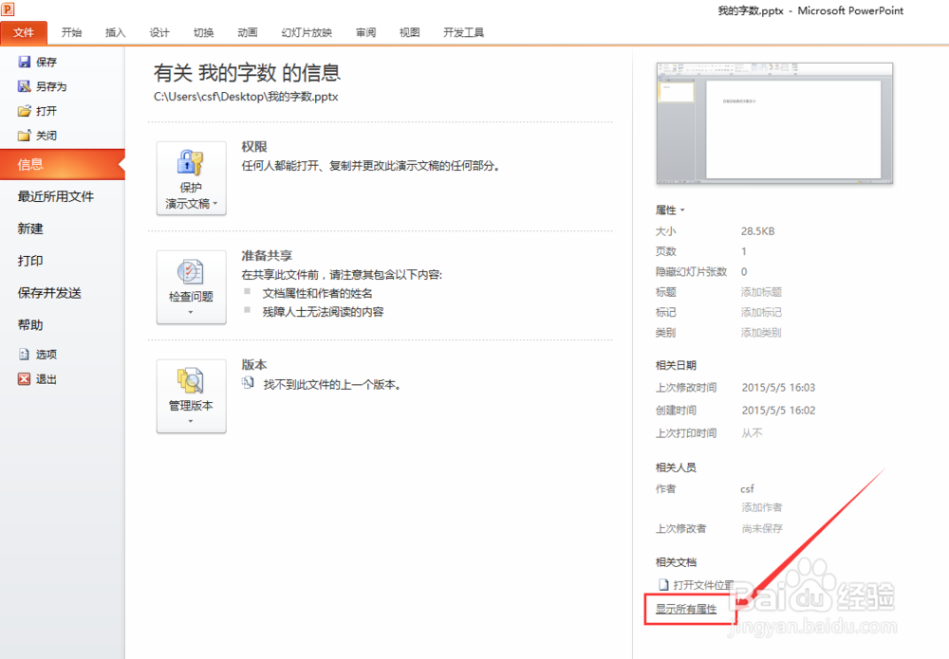
Task: Switch to the 文件 File tab
Action: point(24,32)
